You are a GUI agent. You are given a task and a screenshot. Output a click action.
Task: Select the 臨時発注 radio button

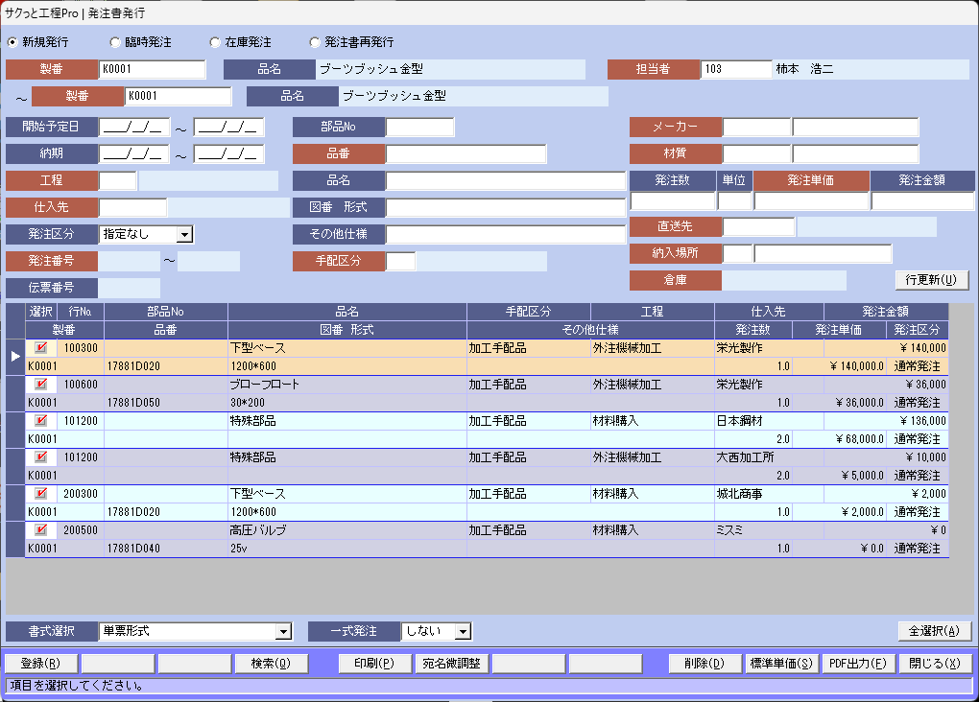116,42
